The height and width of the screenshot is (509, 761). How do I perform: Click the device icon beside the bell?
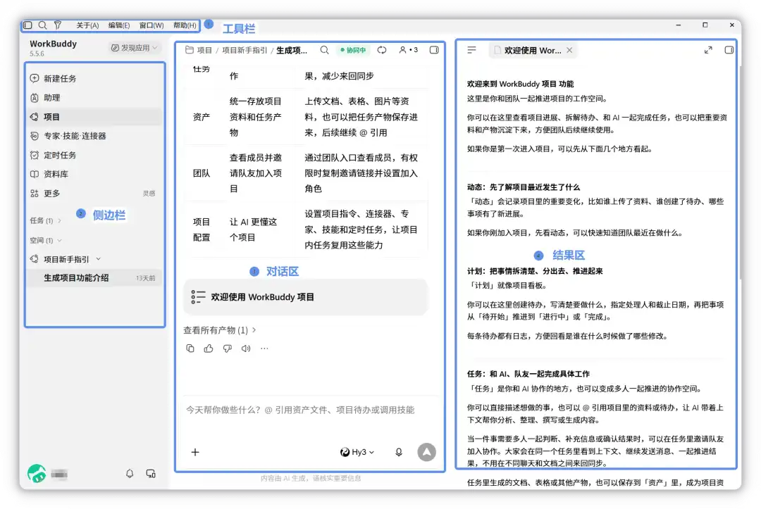coord(151,473)
